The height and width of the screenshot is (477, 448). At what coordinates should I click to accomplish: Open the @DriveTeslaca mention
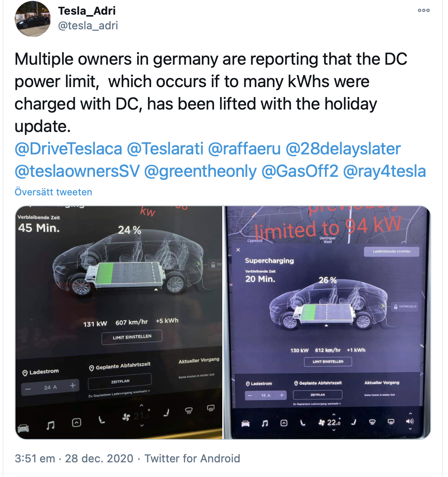pyautogui.click(x=68, y=149)
